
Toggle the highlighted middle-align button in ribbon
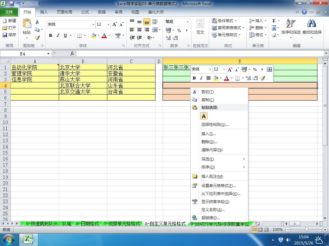click(147, 22)
